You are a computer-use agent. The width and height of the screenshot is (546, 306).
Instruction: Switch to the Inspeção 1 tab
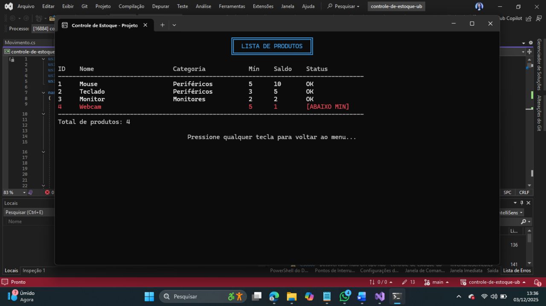click(34, 271)
